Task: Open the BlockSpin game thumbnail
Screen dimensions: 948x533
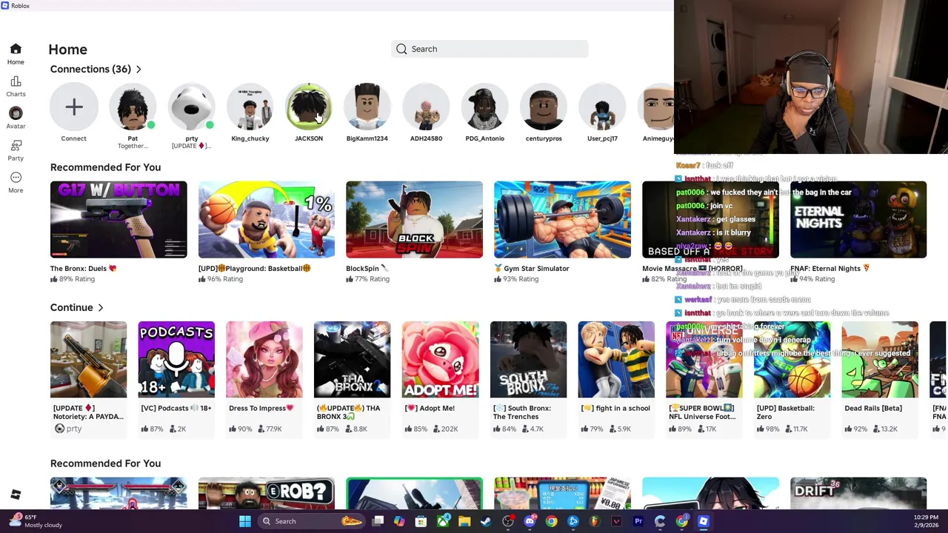Action: (x=414, y=219)
